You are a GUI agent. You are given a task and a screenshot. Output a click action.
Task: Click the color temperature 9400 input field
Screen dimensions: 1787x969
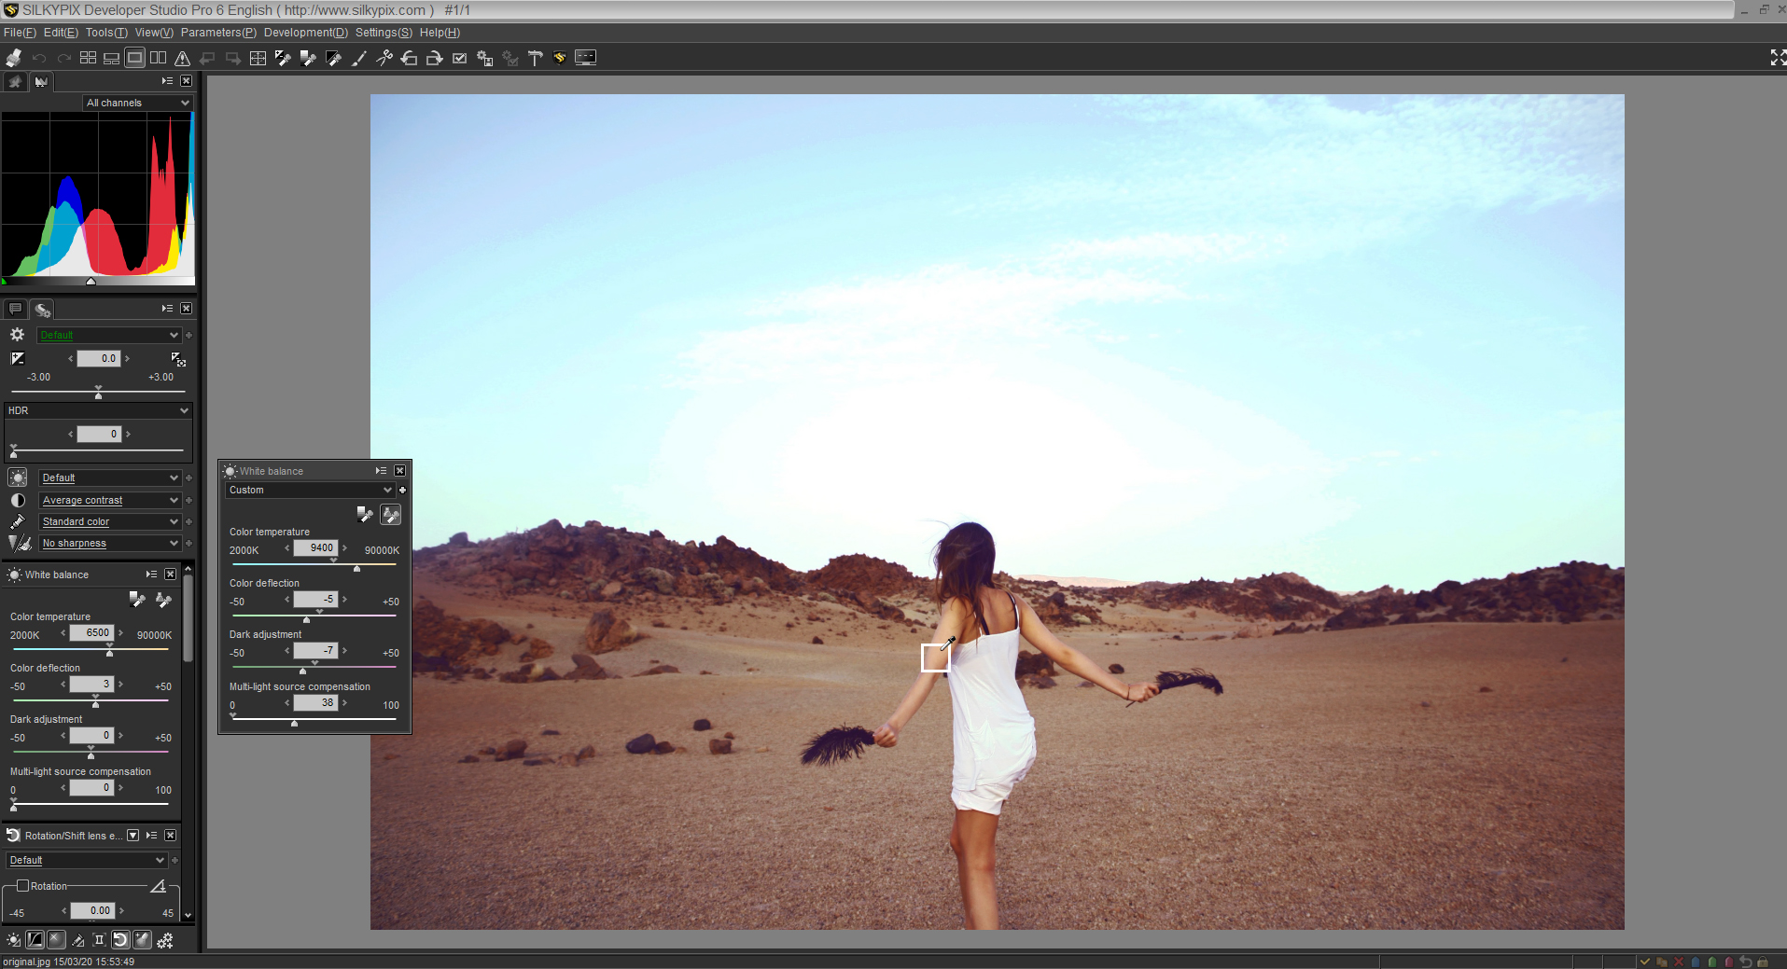point(315,548)
